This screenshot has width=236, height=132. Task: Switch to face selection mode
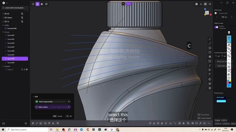point(42,4)
